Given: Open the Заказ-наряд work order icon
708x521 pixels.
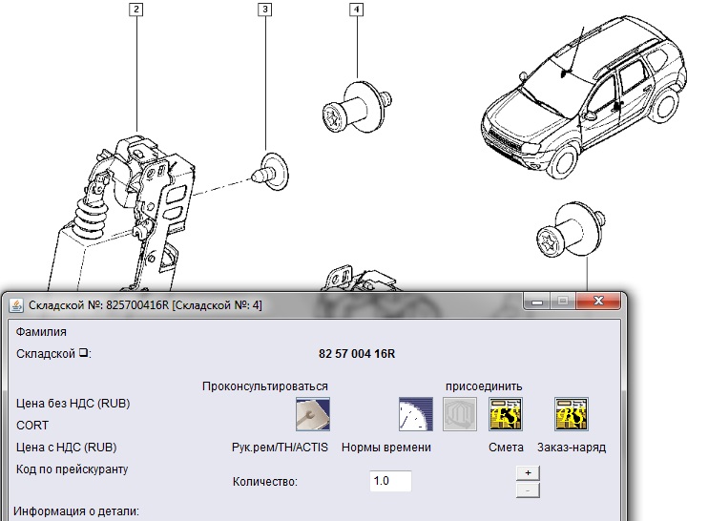Looking at the screenshot, I should coord(571,414).
